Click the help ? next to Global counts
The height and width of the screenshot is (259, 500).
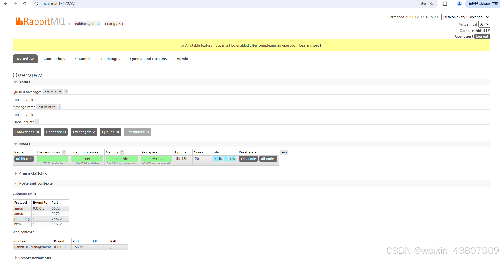[37, 122]
